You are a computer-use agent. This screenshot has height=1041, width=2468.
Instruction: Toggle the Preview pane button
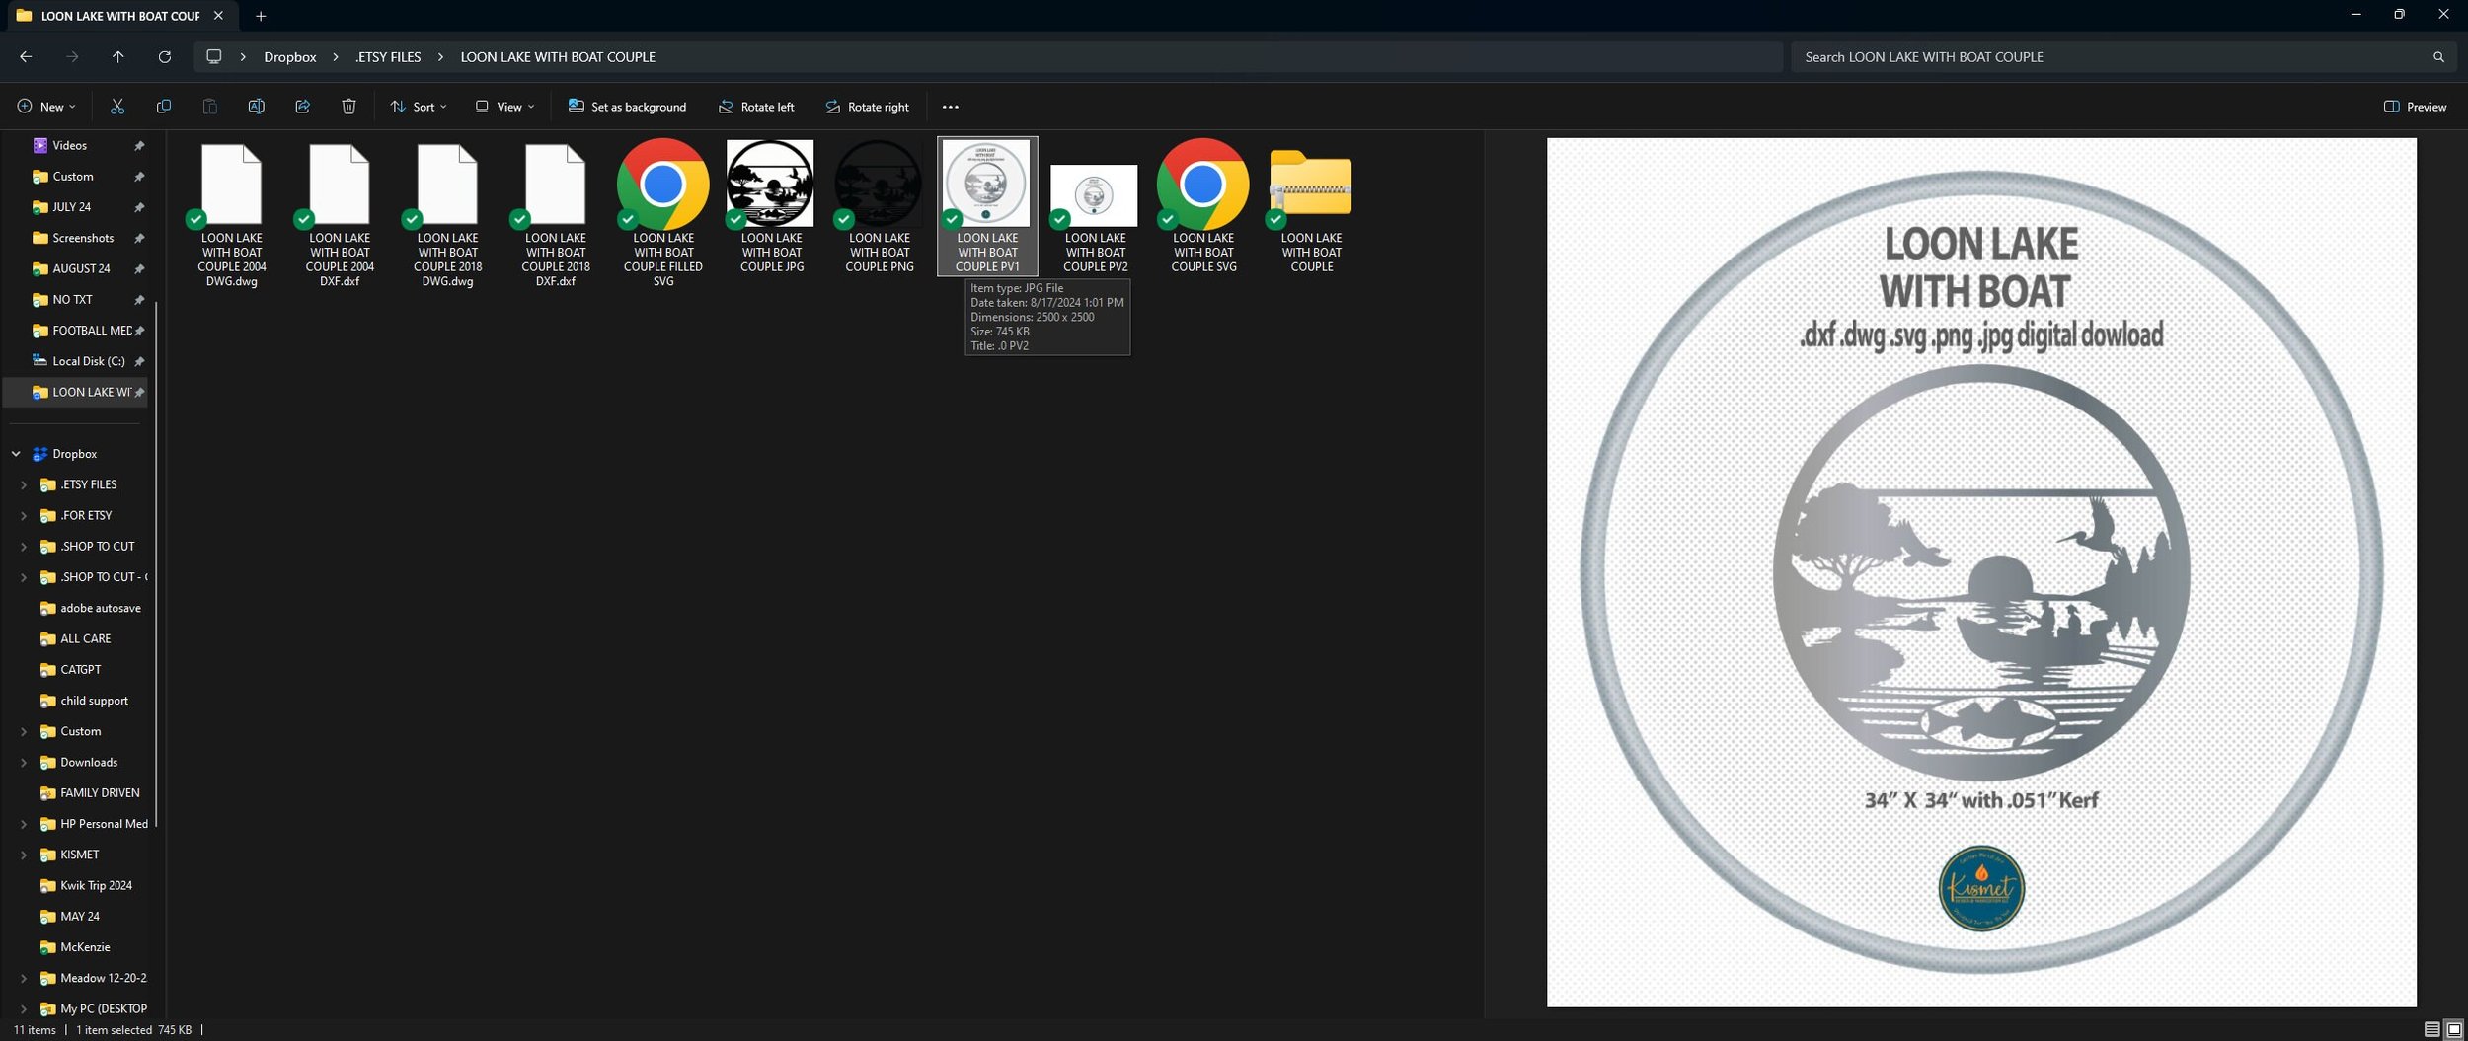[x=2415, y=107]
